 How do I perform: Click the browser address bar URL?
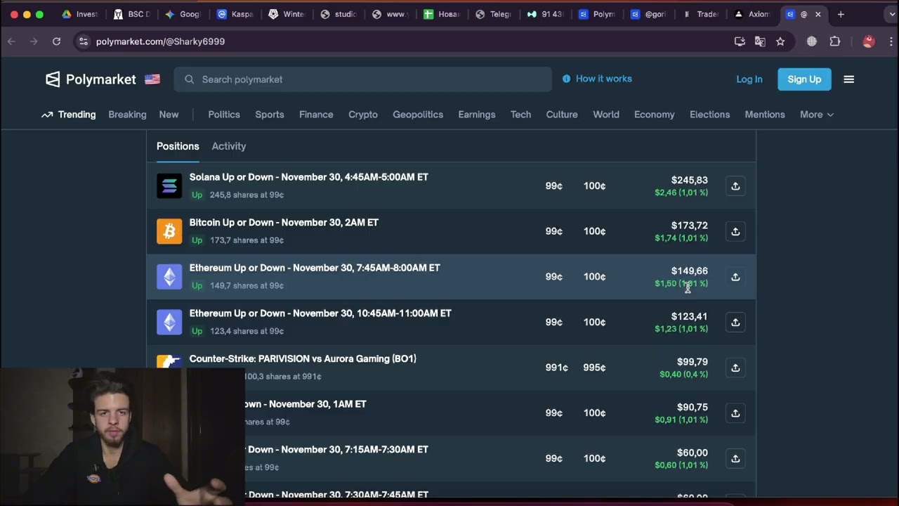point(160,41)
